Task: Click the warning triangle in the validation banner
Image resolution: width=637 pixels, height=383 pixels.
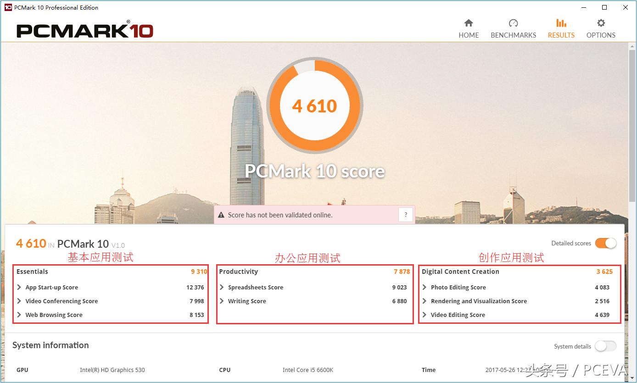Action: point(222,215)
